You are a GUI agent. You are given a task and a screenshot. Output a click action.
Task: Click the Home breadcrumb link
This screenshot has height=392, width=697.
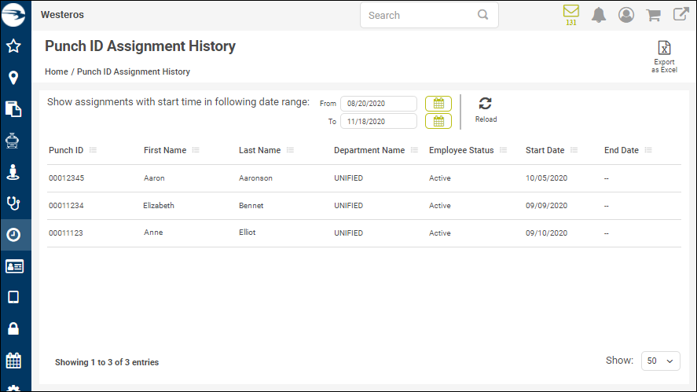tap(57, 71)
